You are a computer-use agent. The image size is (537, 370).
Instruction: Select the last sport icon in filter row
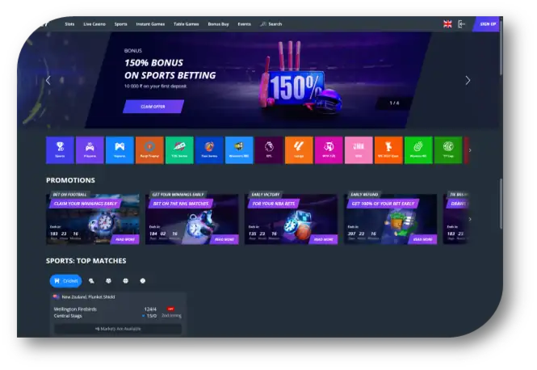tap(142, 281)
